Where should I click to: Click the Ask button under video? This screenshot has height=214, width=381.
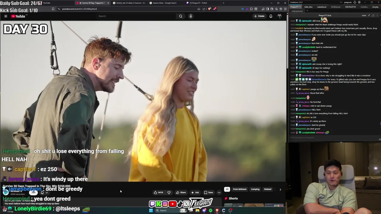point(195,193)
